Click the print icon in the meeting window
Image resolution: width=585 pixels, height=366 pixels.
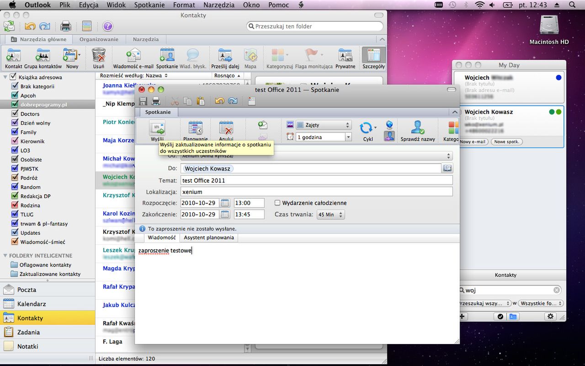(x=156, y=101)
